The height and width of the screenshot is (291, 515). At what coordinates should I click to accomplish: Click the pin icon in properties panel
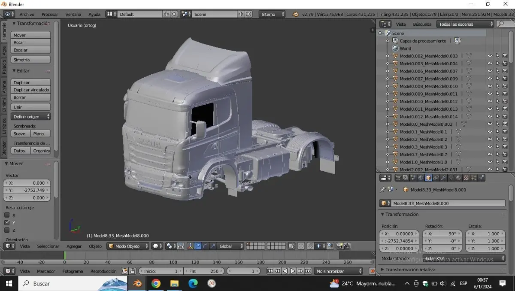coord(382,190)
